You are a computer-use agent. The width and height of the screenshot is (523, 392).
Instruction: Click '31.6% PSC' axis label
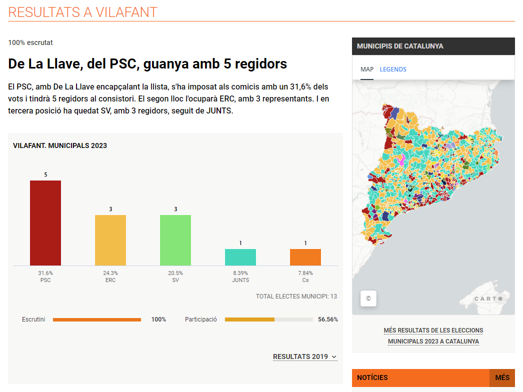(x=45, y=276)
